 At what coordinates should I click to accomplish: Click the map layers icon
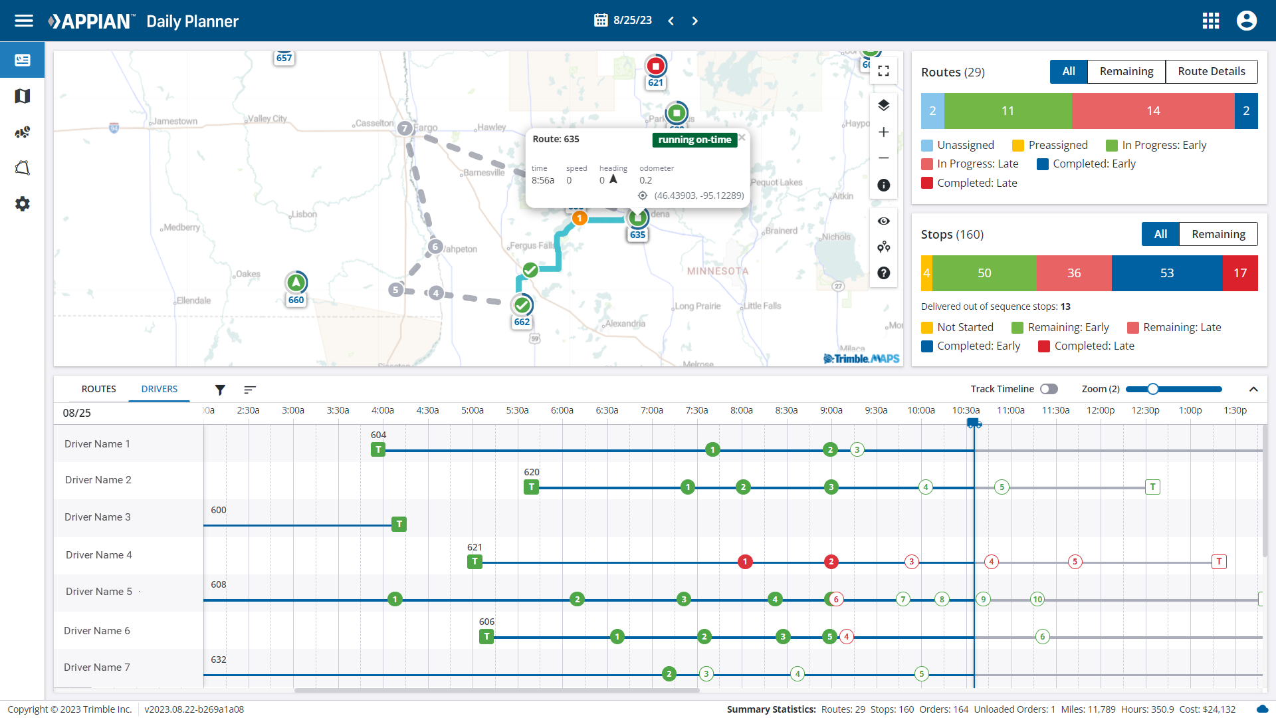pyautogui.click(x=883, y=105)
